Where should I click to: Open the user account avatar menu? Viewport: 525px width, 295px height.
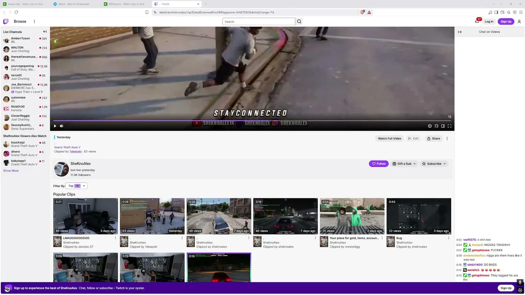coord(519,21)
